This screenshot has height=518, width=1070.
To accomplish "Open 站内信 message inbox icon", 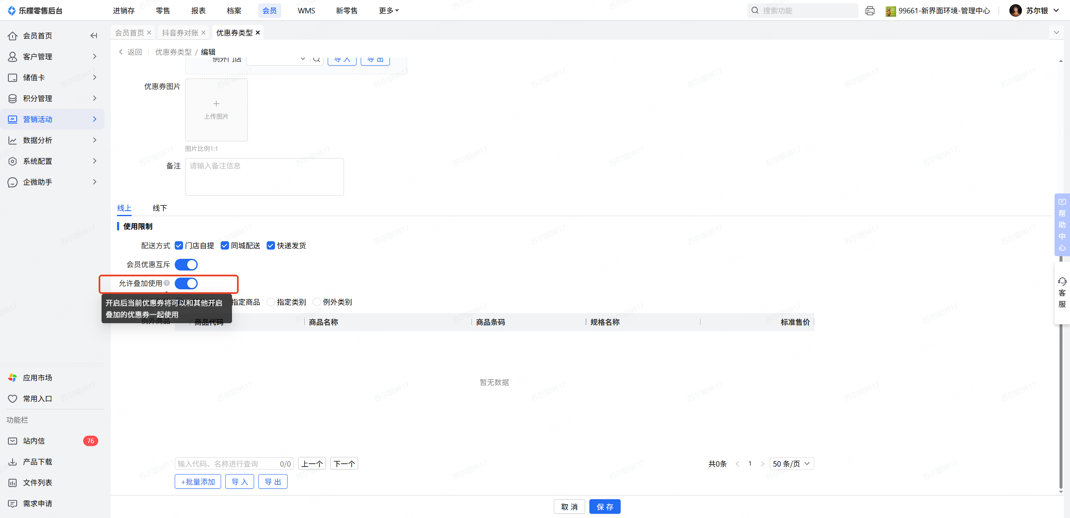I will (13, 441).
